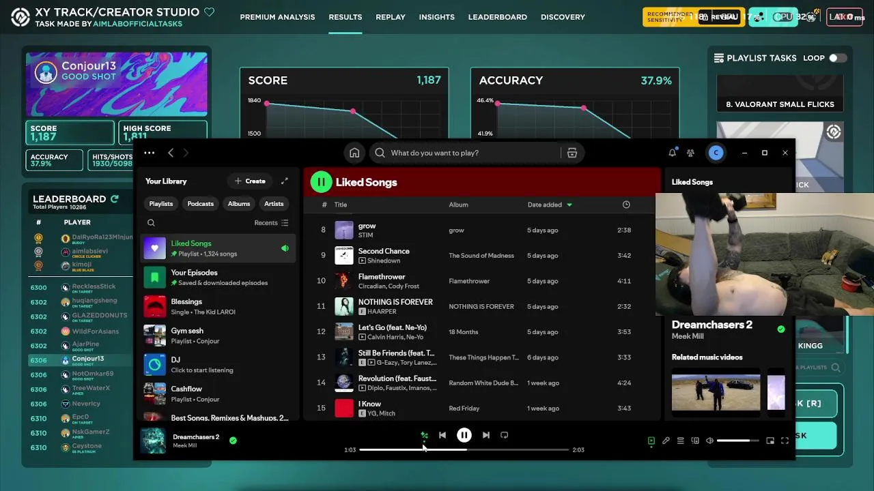Open Connect to a device icon

tap(695, 441)
